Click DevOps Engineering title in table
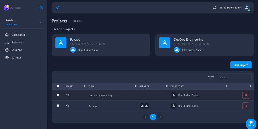Screen dimensions: 258x129 (x=100, y=95)
